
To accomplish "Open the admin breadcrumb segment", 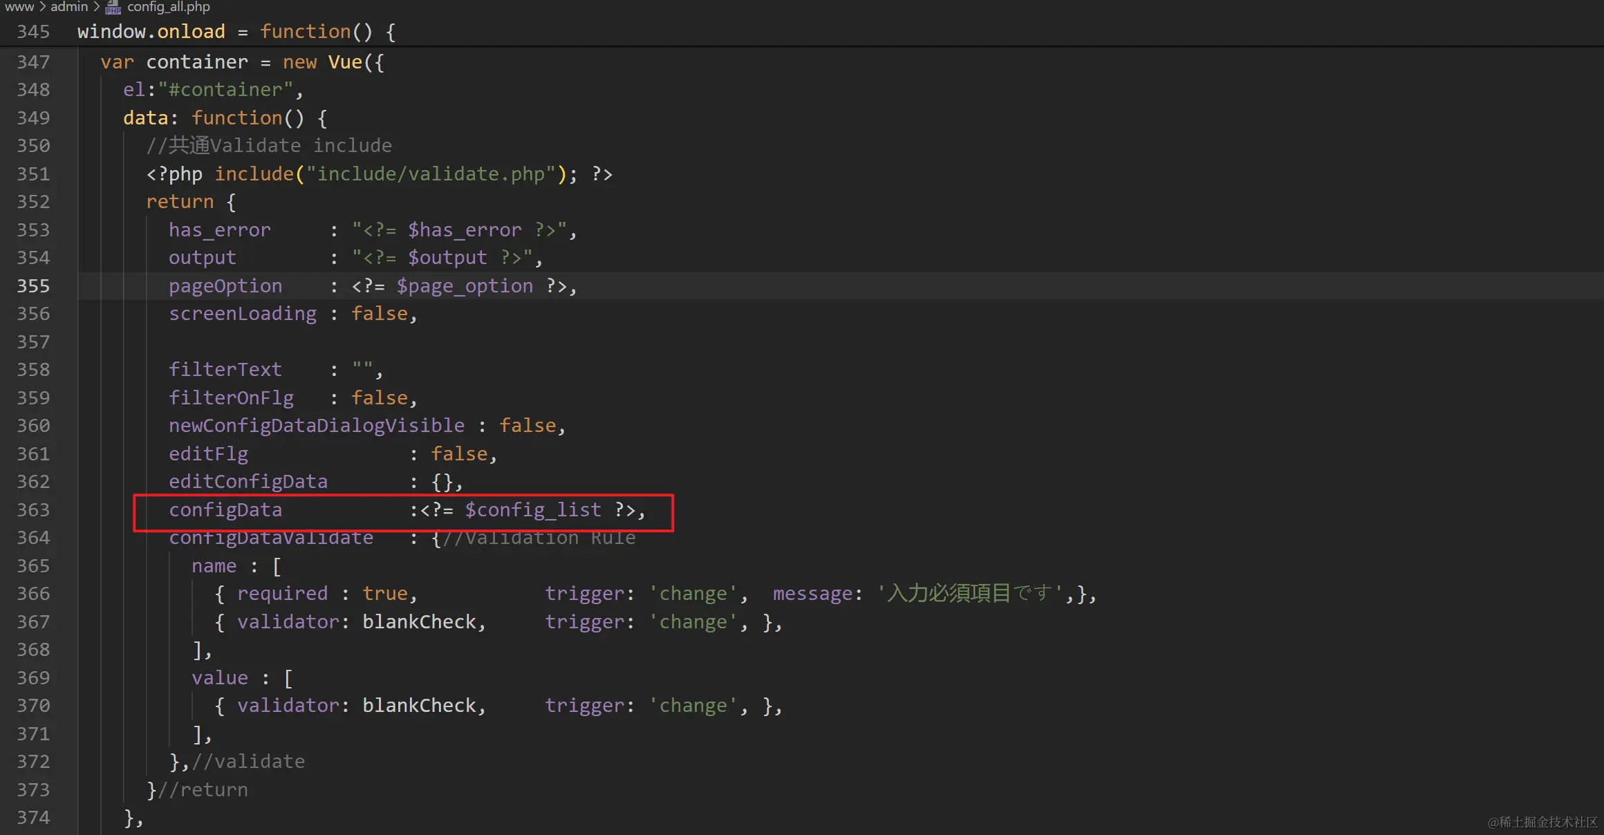I will tap(68, 7).
